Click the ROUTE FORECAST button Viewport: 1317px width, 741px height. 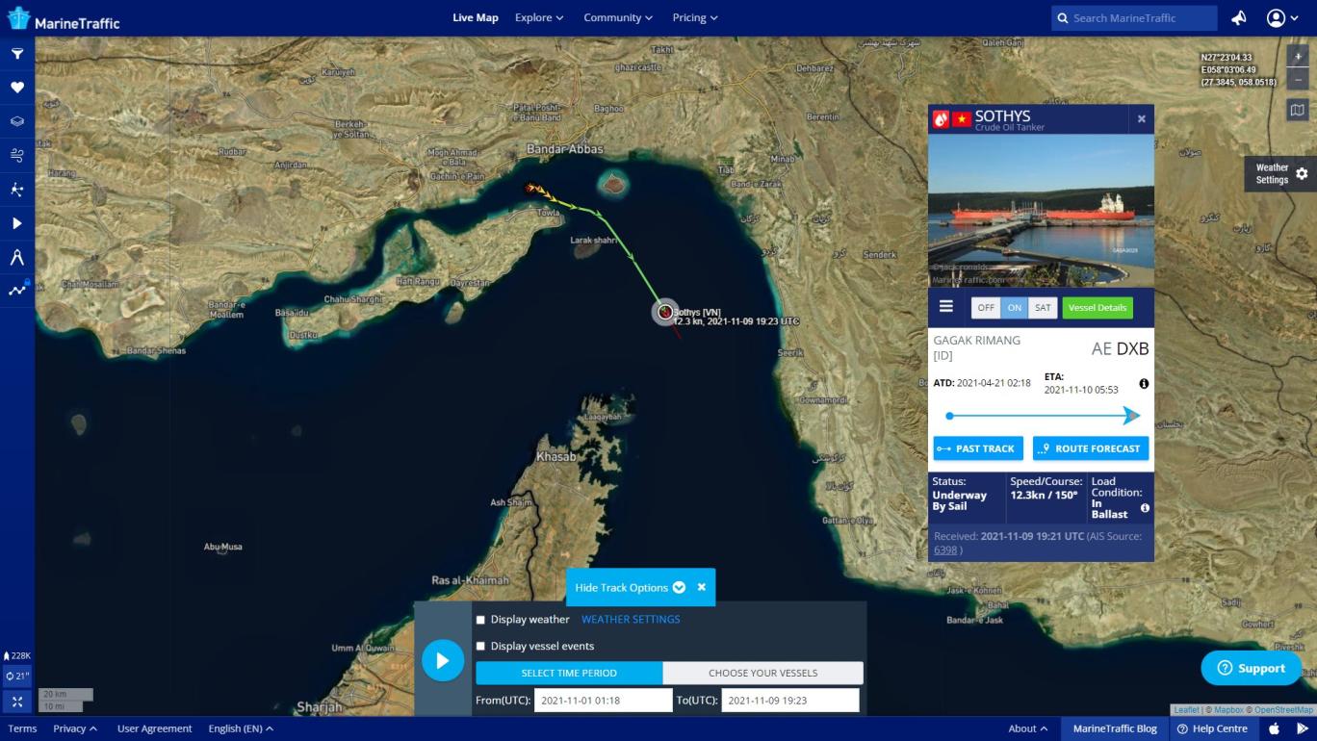click(x=1091, y=448)
